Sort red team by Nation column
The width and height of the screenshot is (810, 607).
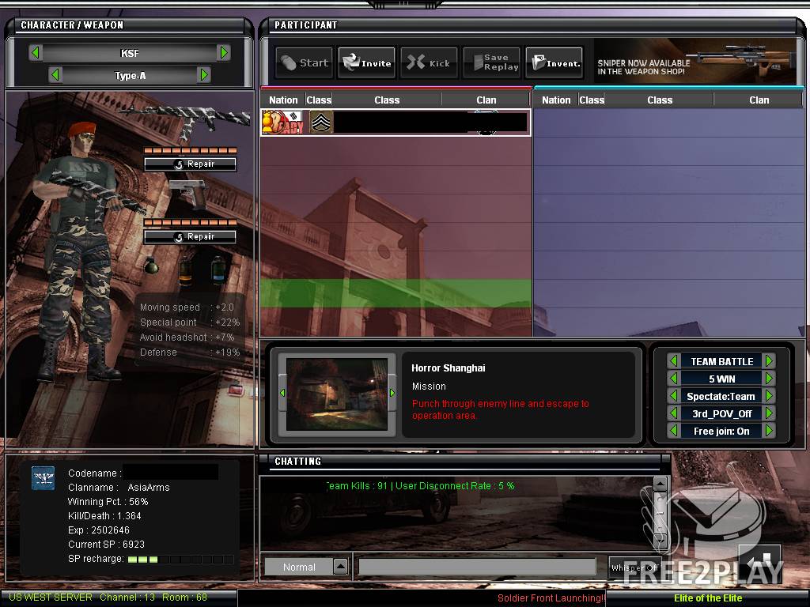[x=283, y=100]
